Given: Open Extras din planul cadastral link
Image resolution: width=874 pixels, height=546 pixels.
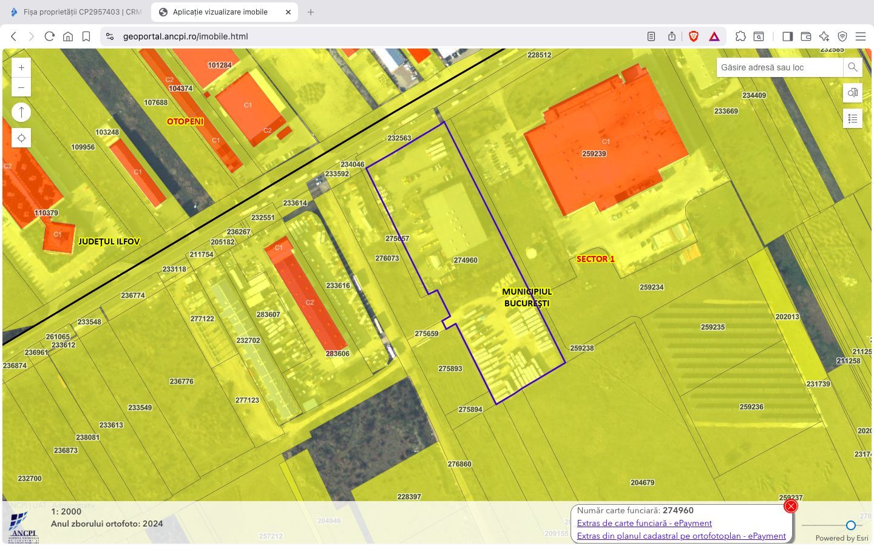Looking at the screenshot, I should coord(681,536).
